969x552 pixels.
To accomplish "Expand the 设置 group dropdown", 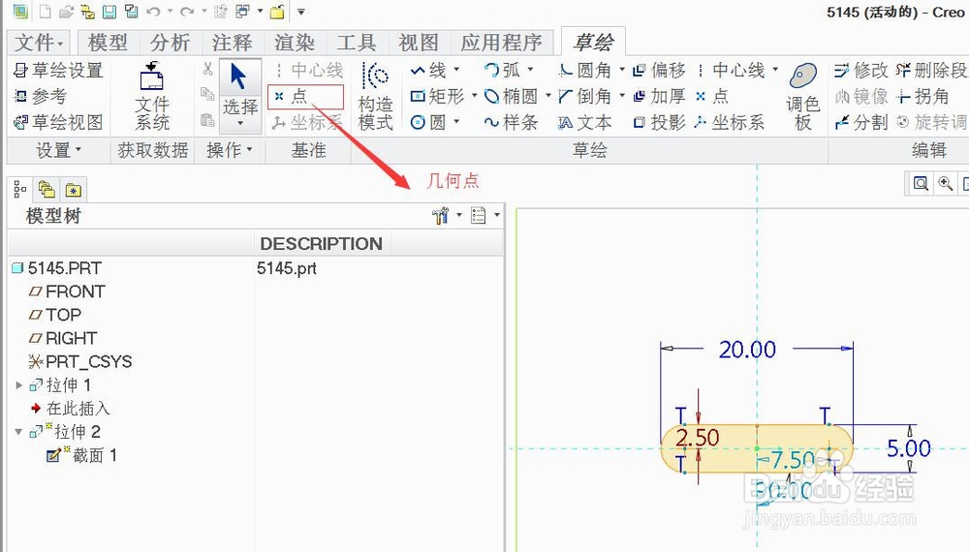I will tap(59, 150).
